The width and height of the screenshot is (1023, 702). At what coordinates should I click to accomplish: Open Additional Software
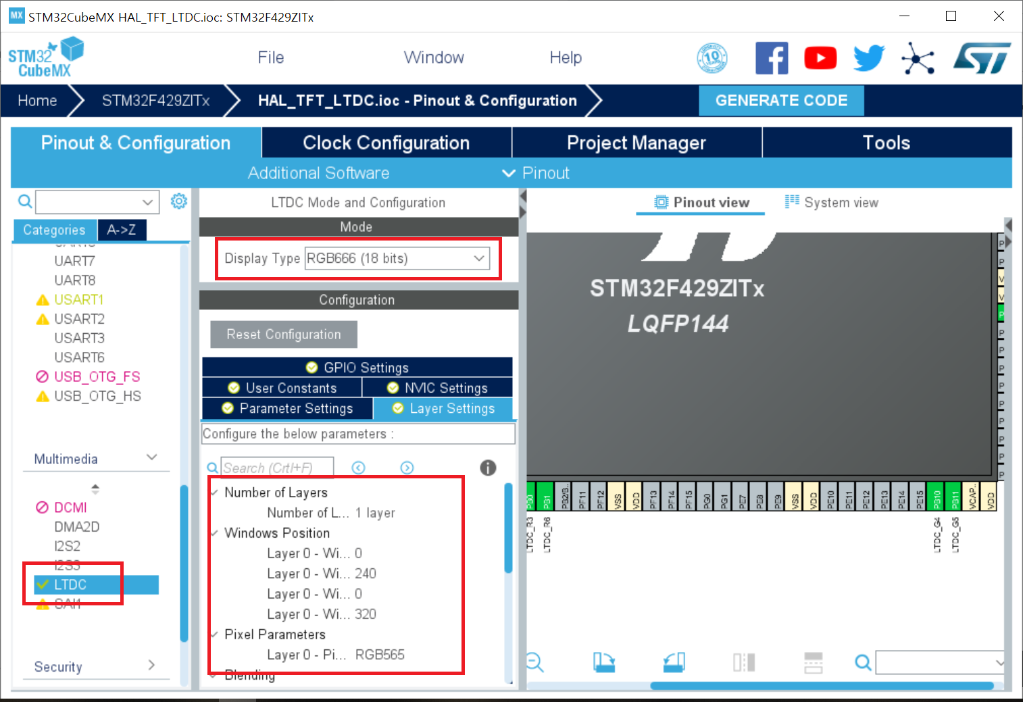point(318,173)
